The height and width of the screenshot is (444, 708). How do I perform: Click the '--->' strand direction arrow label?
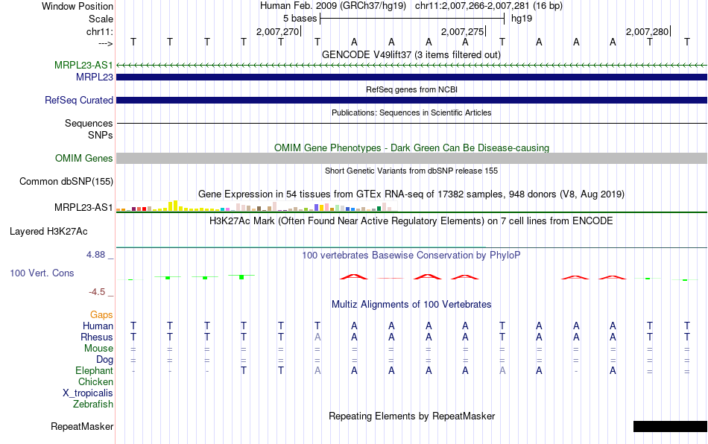tap(106, 43)
